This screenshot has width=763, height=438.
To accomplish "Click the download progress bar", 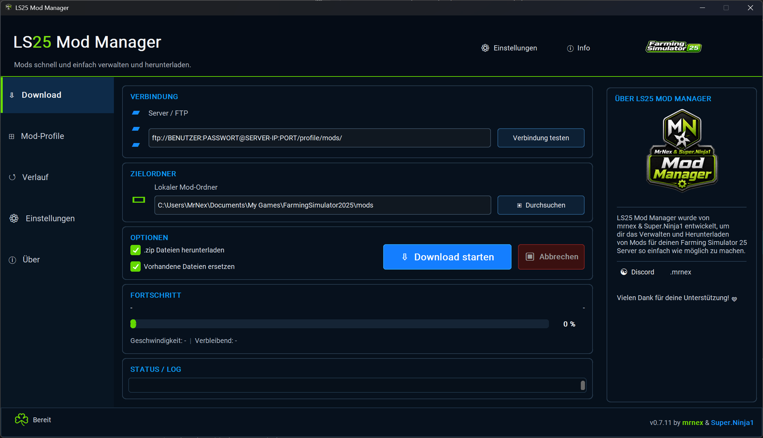I will [340, 324].
